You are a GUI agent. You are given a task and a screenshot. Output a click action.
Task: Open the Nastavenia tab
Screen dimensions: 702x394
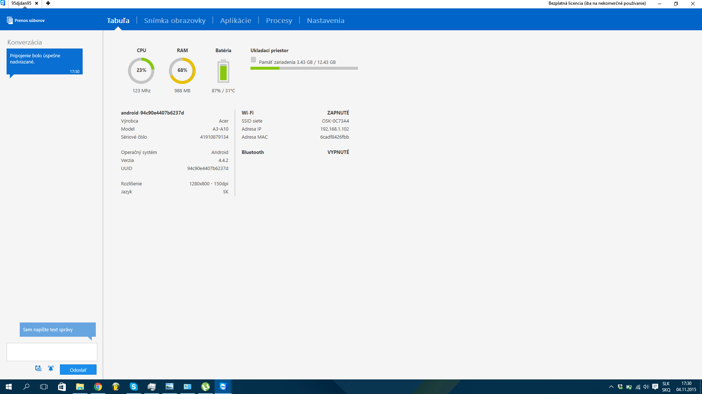325,20
